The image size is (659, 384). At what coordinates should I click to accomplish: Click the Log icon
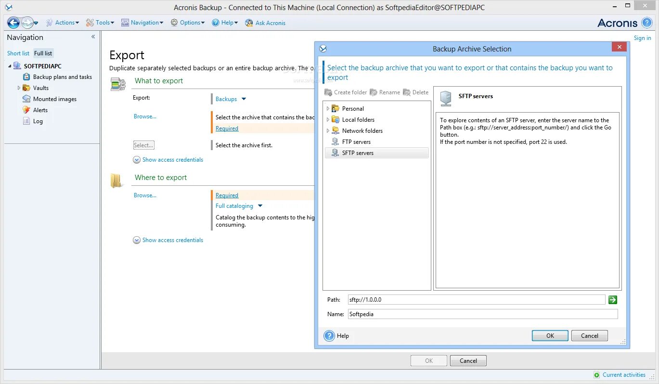click(x=26, y=121)
